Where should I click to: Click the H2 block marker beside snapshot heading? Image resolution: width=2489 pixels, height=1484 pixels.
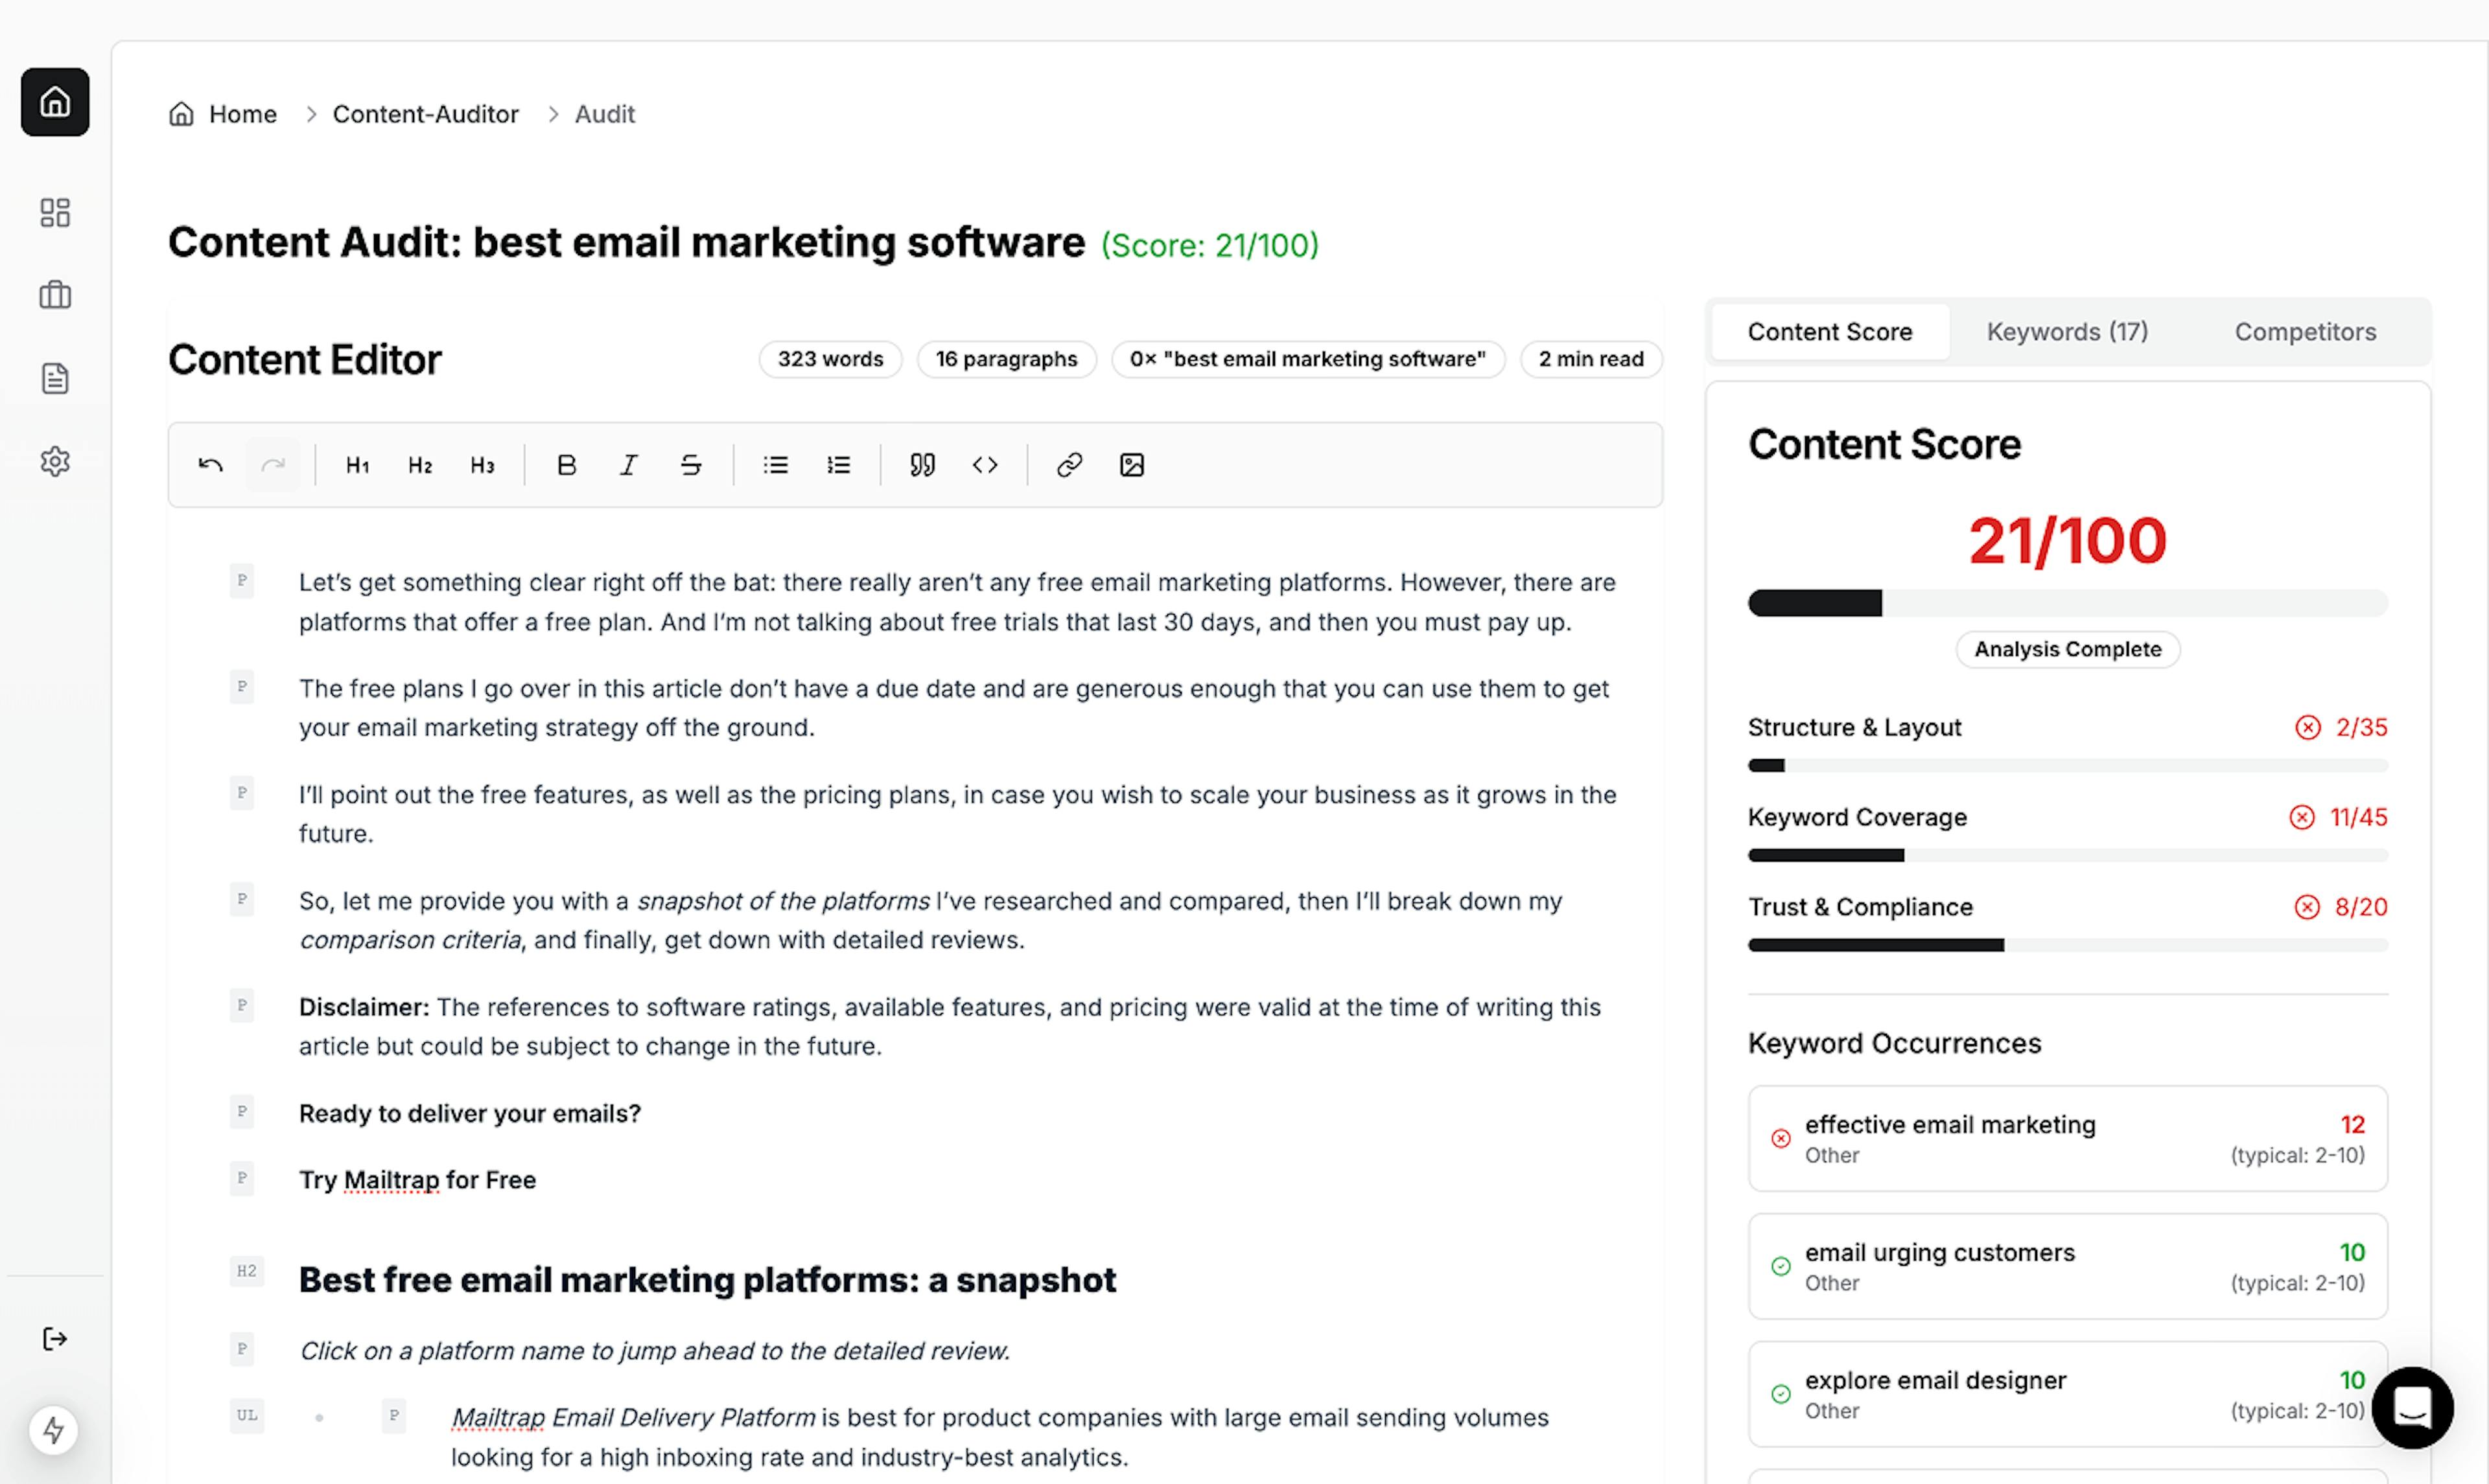(x=246, y=1271)
